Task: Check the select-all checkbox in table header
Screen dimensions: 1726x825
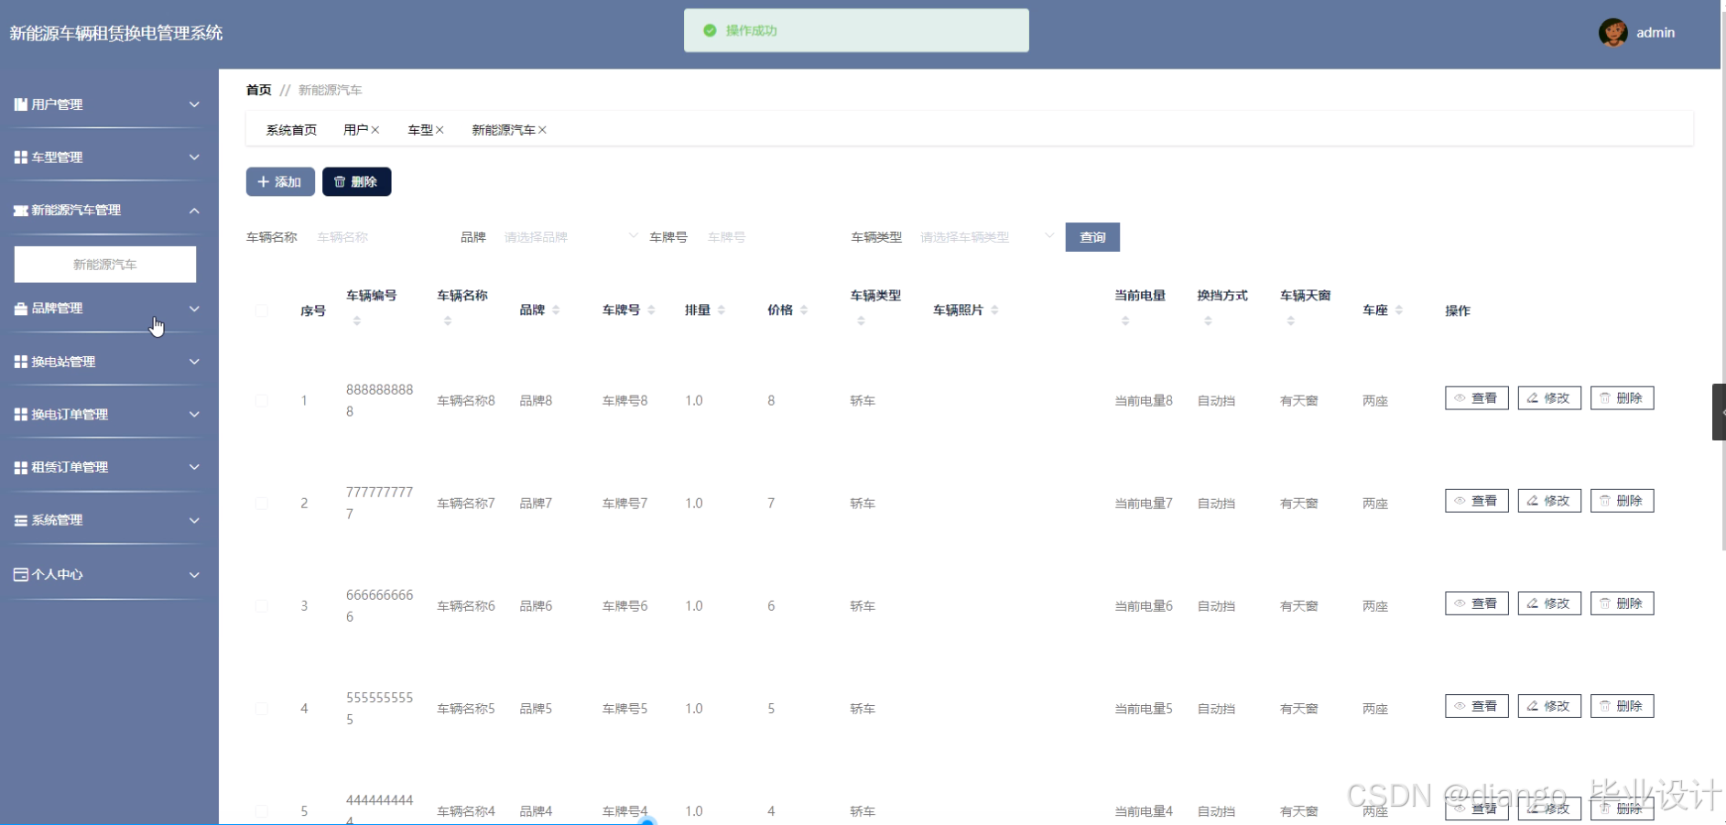Action: click(x=261, y=309)
